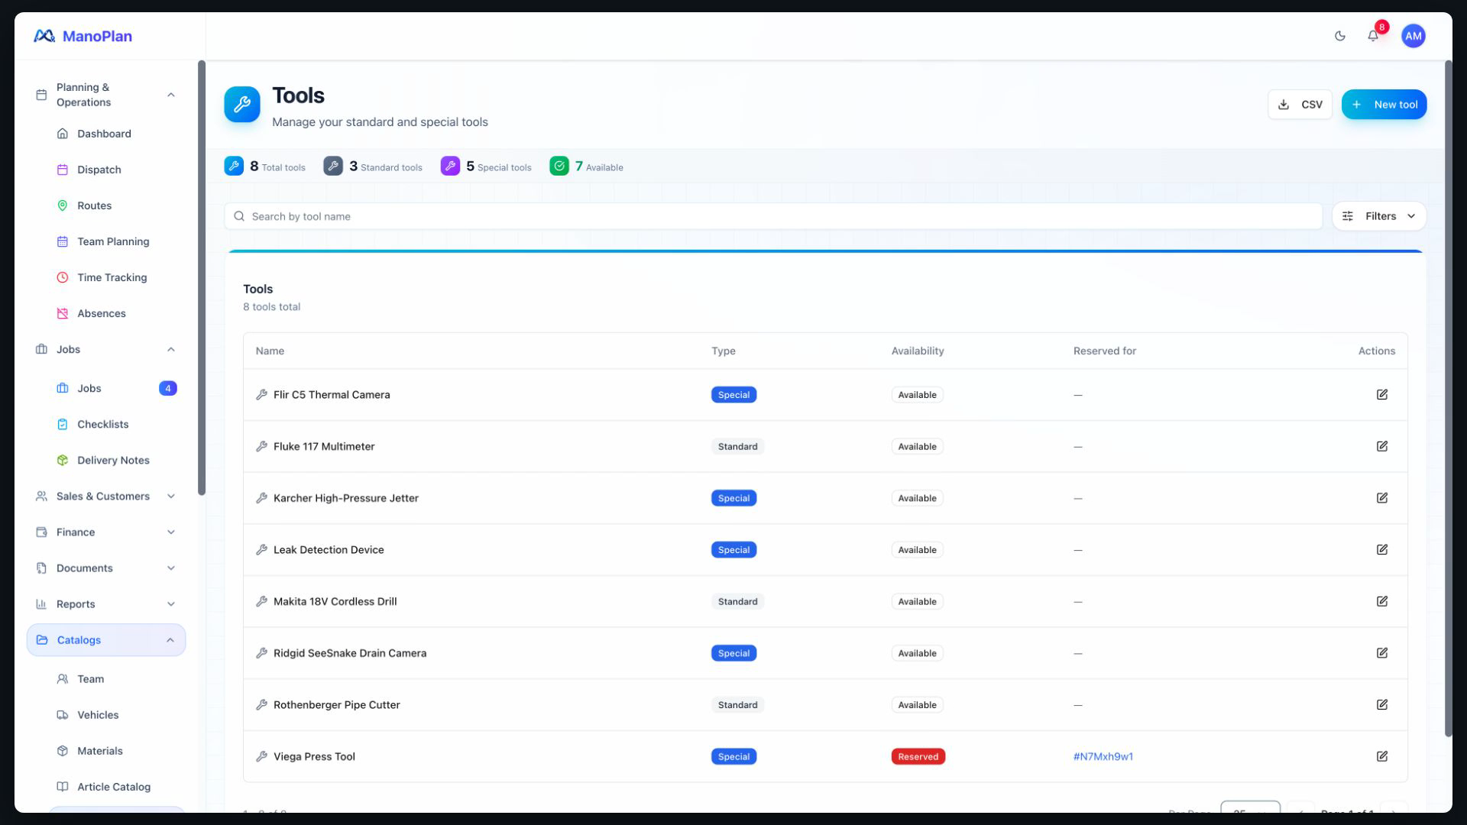Screen dimensions: 1467x825
Task: Open Filters dropdown
Action: (x=1378, y=216)
